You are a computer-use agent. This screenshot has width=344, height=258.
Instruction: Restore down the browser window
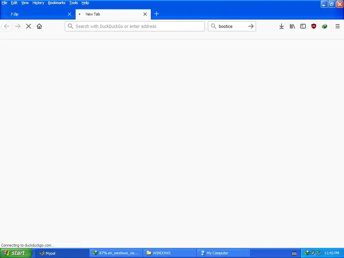(x=332, y=4)
